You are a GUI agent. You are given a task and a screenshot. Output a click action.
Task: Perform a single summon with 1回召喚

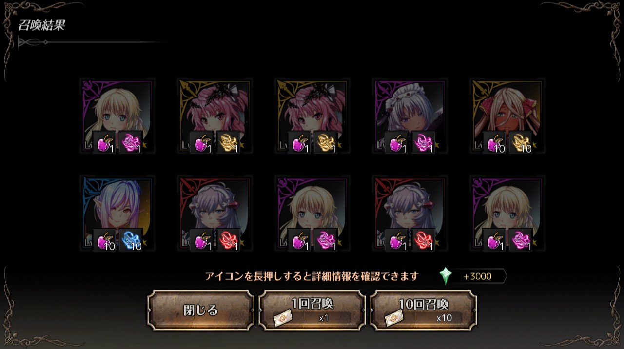[x=312, y=310]
